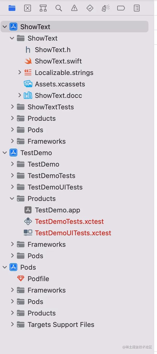Collapse the TestDemo Products folder

click(x=12, y=199)
